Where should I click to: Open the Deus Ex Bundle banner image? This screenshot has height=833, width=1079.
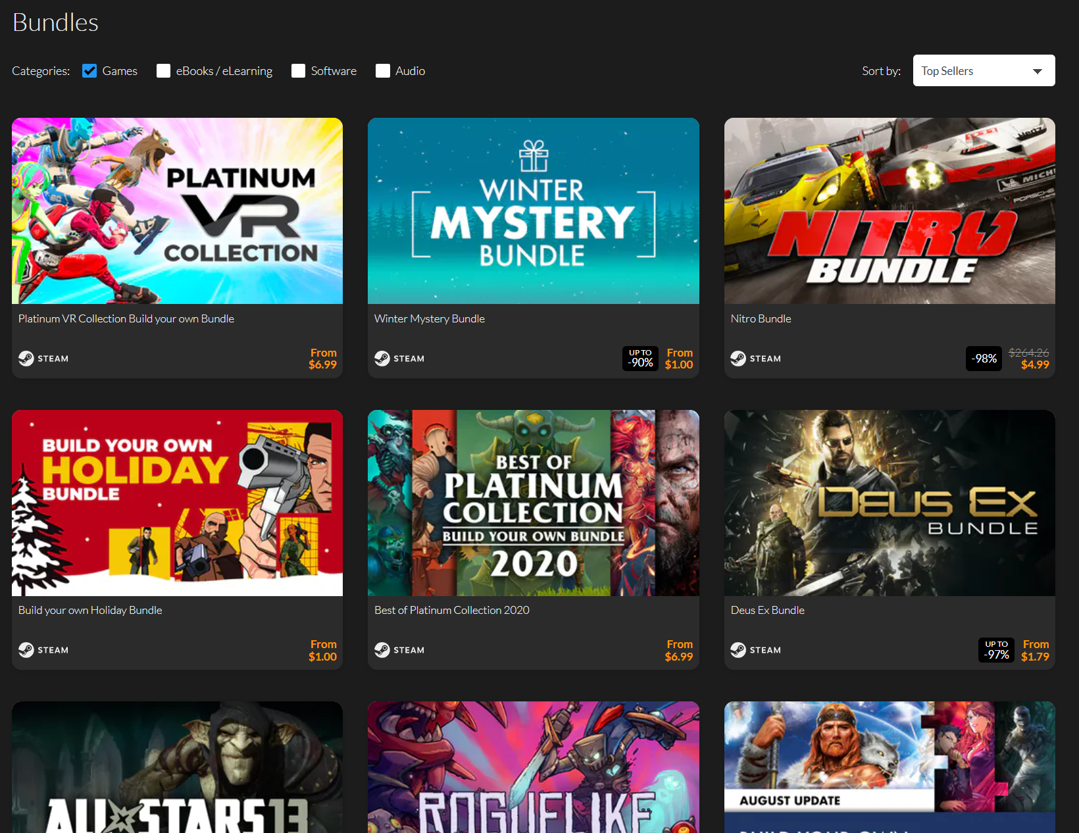point(890,503)
